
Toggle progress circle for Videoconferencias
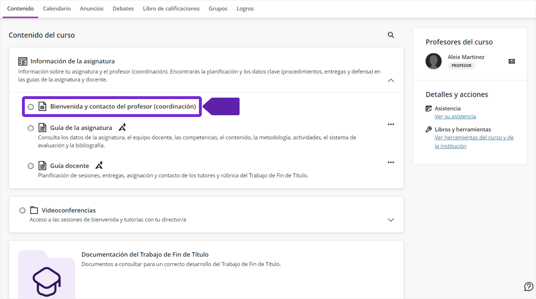22,211
